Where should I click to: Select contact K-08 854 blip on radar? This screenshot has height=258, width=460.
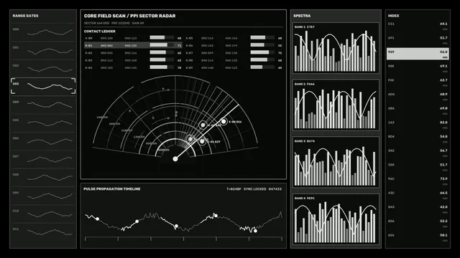[224, 121]
